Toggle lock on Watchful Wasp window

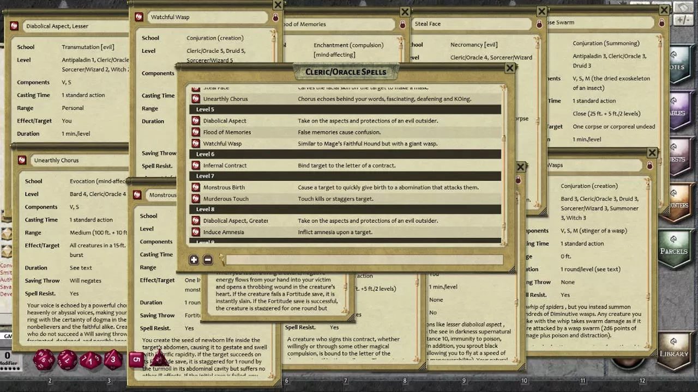pos(275,17)
